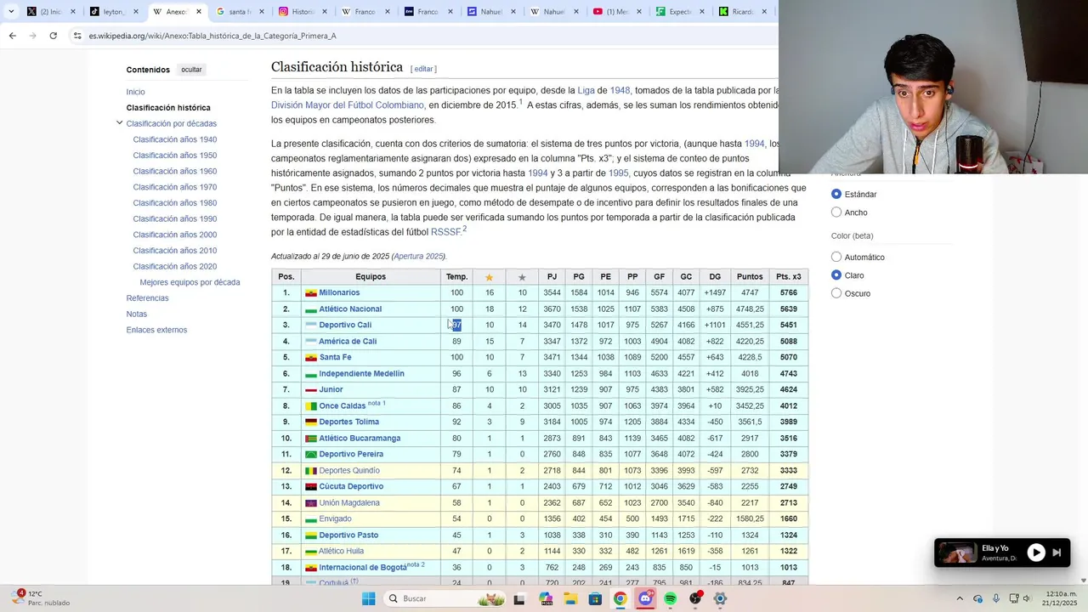The height and width of the screenshot is (612, 1088).
Task: Open the 'Apertura 2025' link
Action: click(x=418, y=256)
